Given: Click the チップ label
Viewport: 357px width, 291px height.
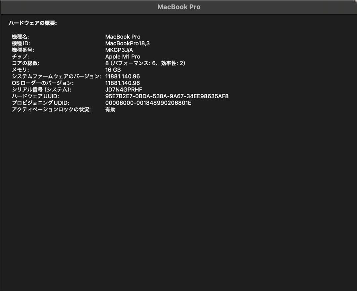Looking at the screenshot, I should tap(18, 57).
